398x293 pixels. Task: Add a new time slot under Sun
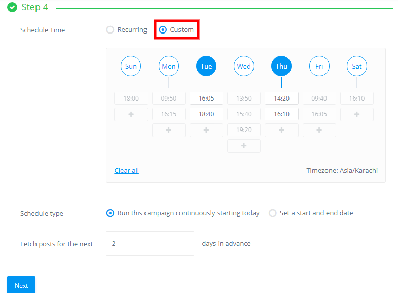[131, 114]
